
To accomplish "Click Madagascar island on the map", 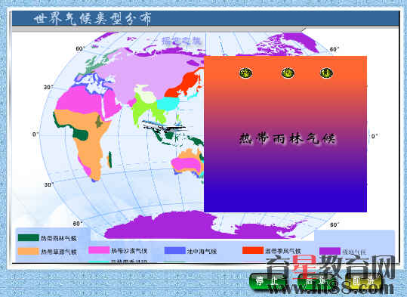I will tap(109, 159).
